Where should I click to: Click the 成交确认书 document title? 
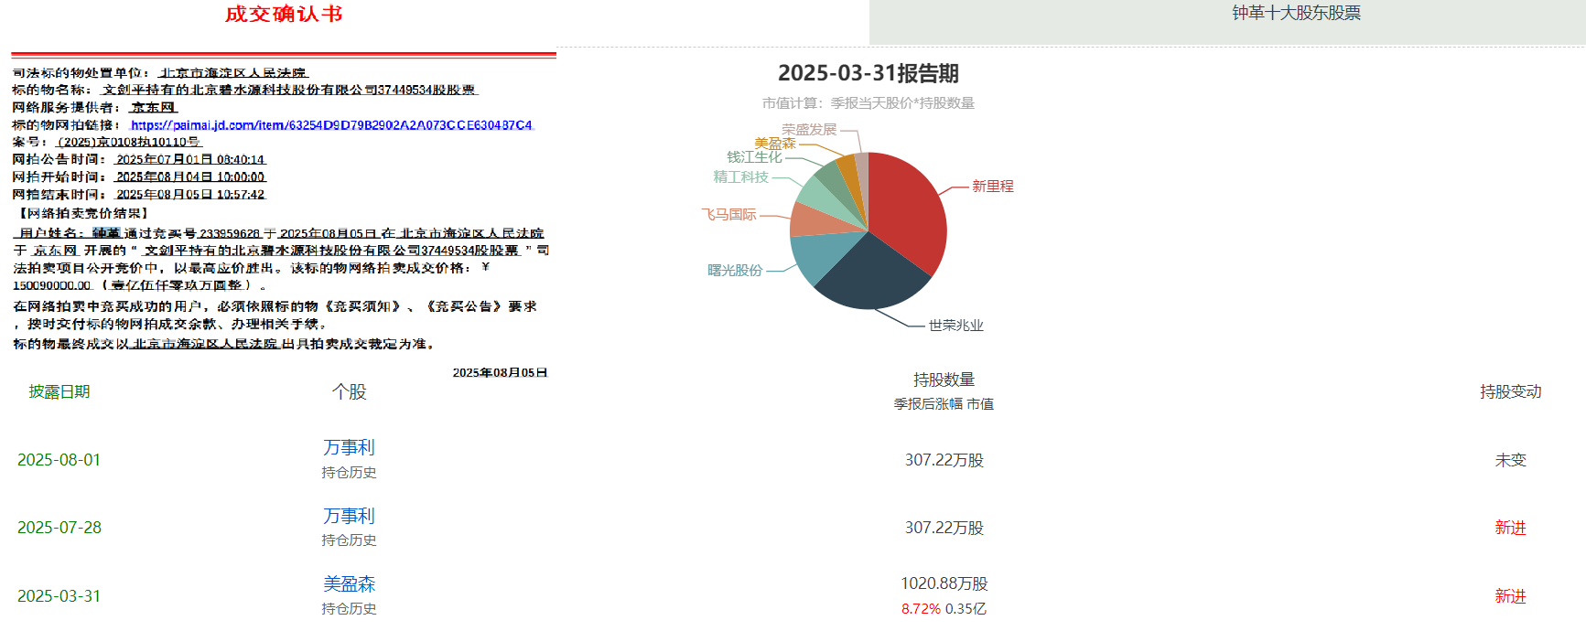(x=284, y=14)
